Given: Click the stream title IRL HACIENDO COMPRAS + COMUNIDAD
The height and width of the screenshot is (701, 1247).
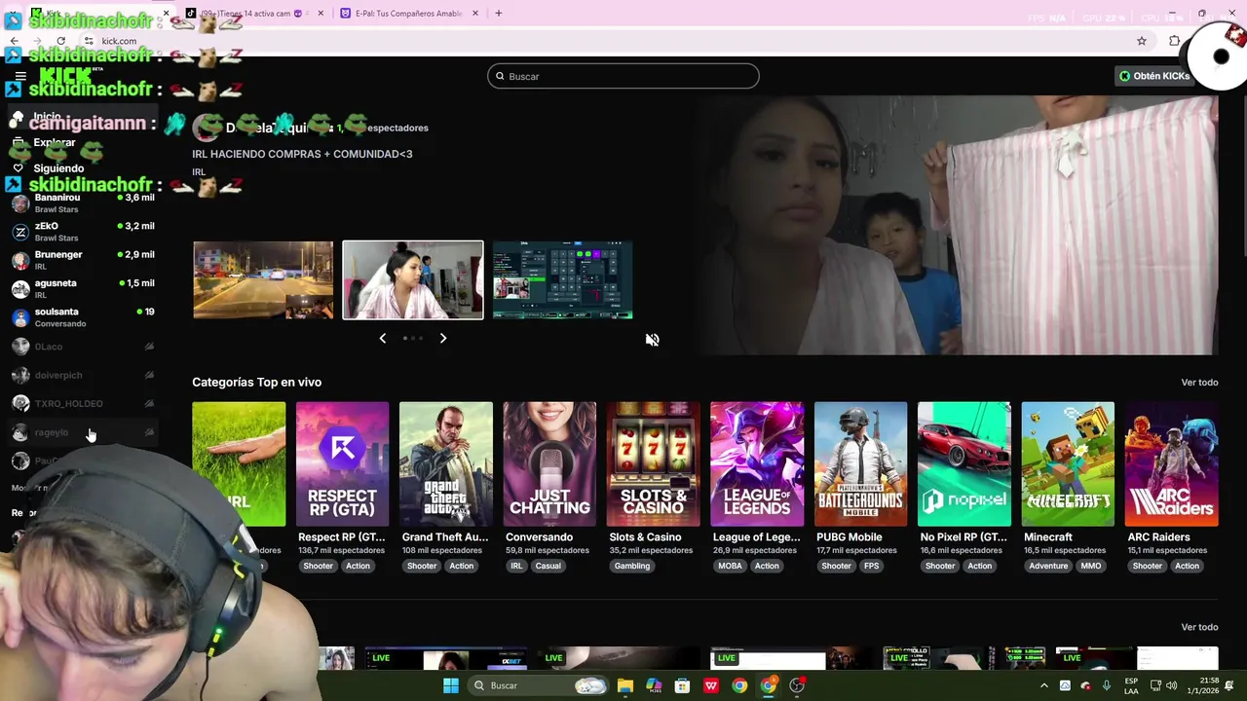Looking at the screenshot, I should coord(302,154).
